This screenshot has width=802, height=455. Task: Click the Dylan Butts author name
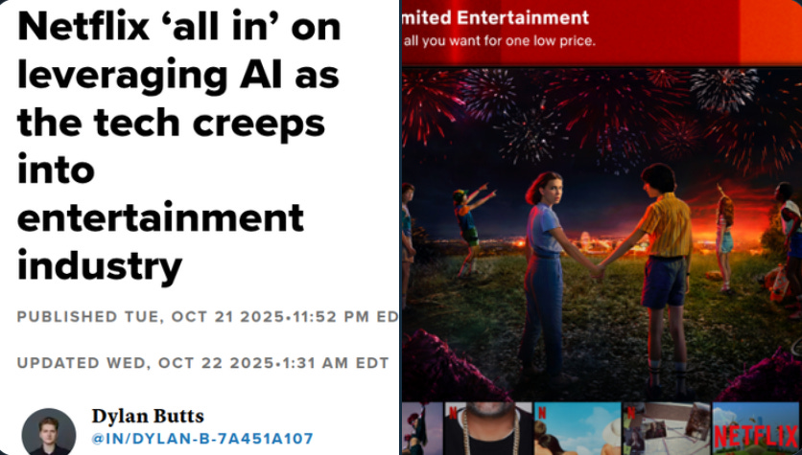148,416
